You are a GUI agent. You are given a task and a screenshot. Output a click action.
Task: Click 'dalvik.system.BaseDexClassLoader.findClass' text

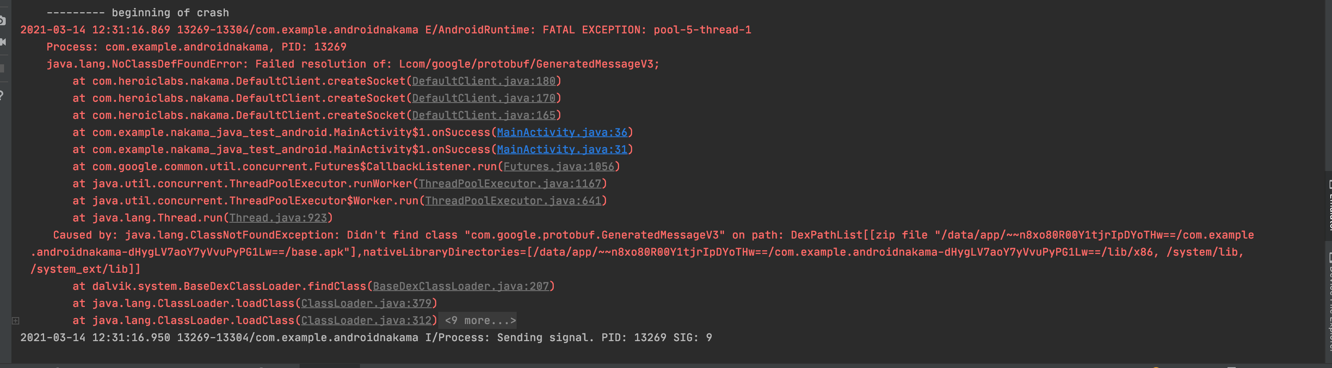click(229, 286)
